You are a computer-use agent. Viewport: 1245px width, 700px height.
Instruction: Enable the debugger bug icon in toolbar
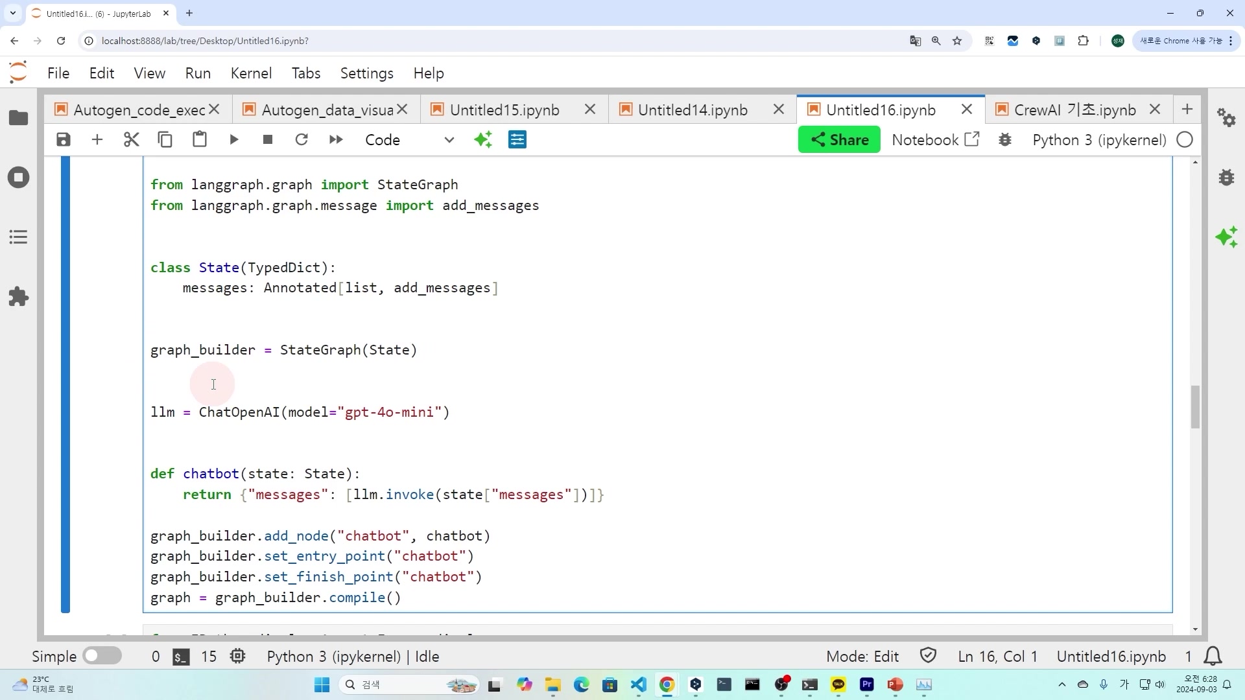click(1005, 140)
